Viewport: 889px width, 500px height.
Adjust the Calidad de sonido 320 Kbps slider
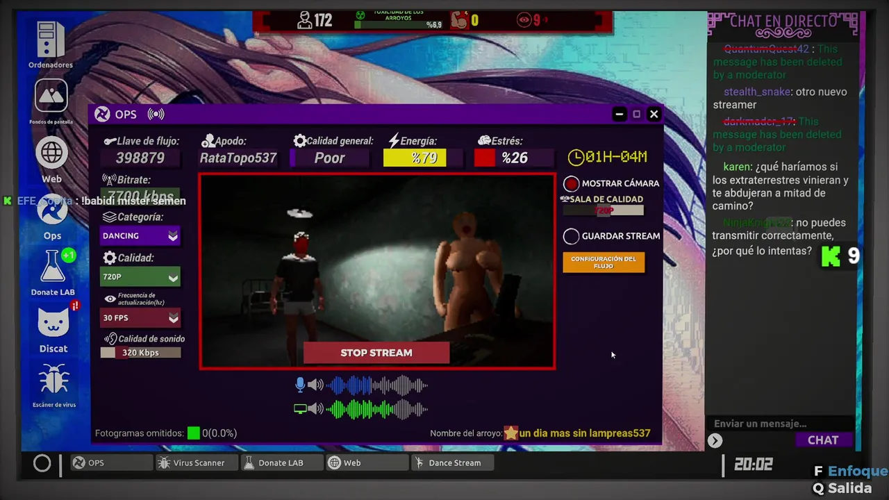(x=140, y=353)
